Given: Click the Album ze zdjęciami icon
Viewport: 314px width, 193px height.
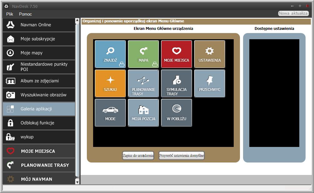Looking at the screenshot, I should tap(10, 81).
